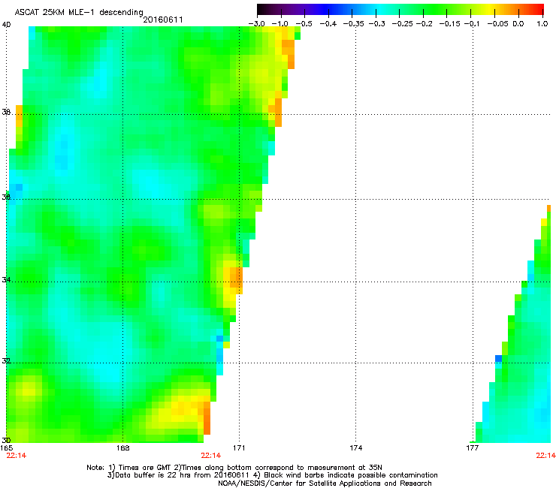Click the colorbar label 0.0
This screenshot has height=488, width=556.
tap(518, 24)
